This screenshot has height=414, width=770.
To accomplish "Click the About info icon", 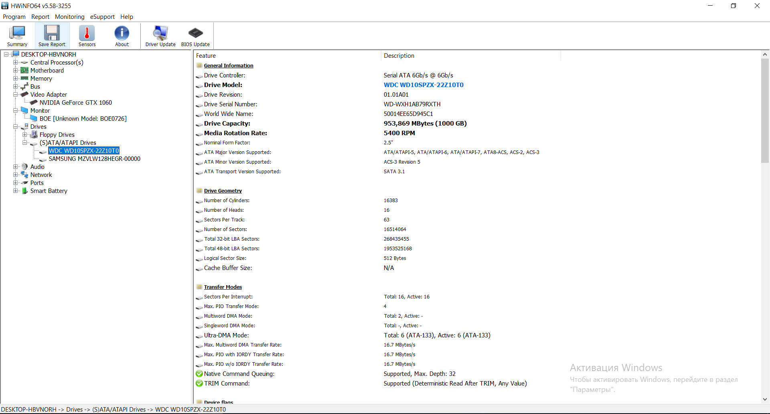I will pos(122,33).
